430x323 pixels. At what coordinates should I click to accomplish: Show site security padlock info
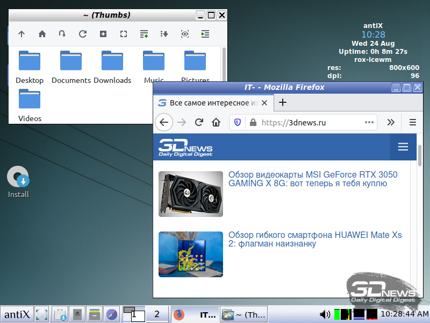(253, 122)
